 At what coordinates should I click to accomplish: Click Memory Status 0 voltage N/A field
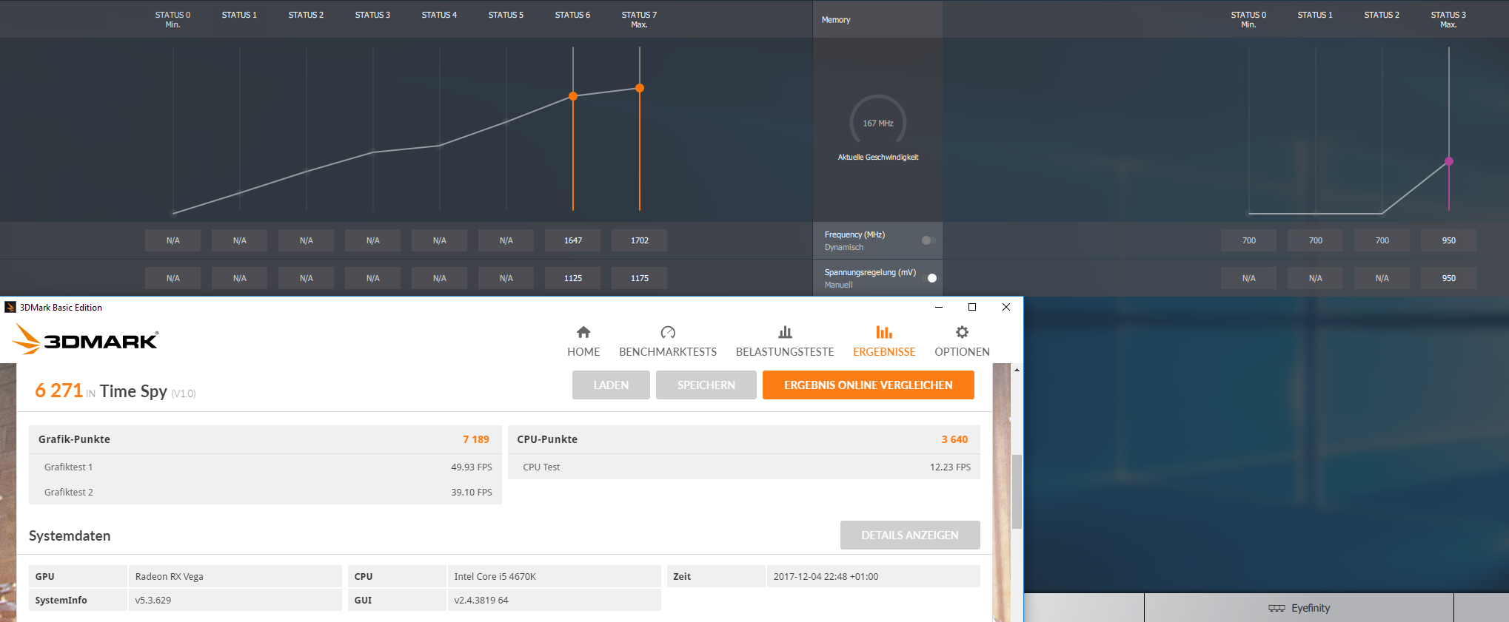coord(1249,278)
